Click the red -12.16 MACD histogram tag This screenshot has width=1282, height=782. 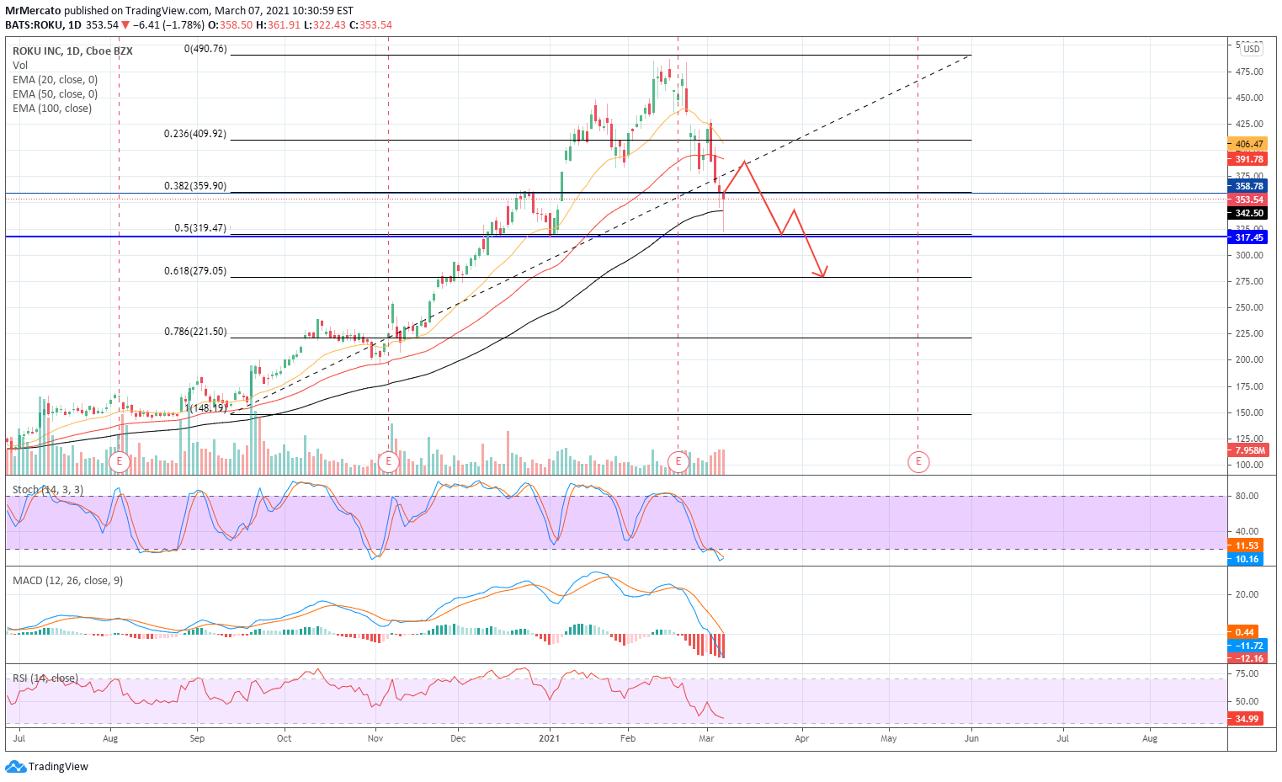pyautogui.click(x=1246, y=658)
